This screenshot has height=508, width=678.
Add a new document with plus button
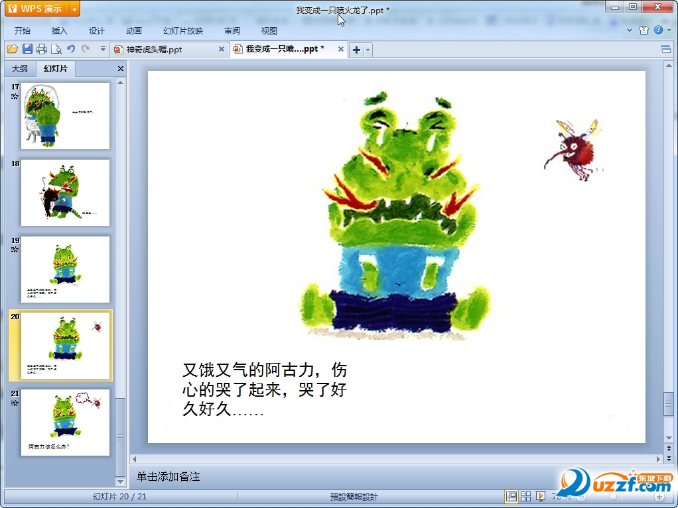coord(356,50)
